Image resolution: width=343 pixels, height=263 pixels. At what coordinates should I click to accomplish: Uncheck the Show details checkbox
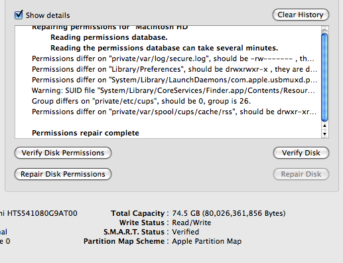click(x=19, y=15)
